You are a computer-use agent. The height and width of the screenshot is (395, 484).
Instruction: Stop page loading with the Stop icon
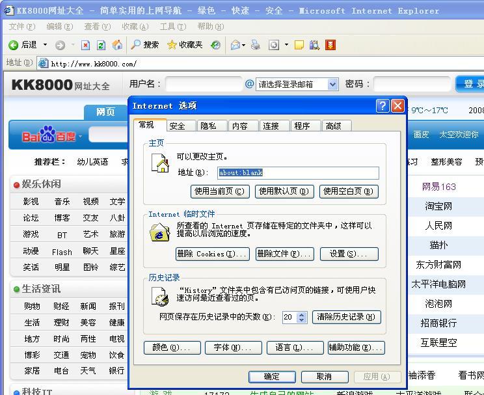85,46
